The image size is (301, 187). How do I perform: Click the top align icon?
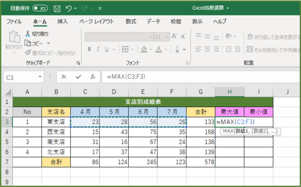198,36
